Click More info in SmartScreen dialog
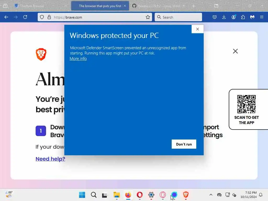Viewport: 268px width, 201px height. coord(78,59)
